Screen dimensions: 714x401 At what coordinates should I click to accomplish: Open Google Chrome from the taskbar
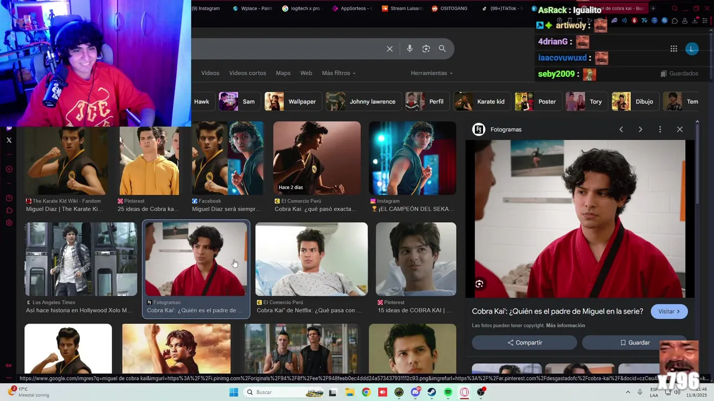366,392
